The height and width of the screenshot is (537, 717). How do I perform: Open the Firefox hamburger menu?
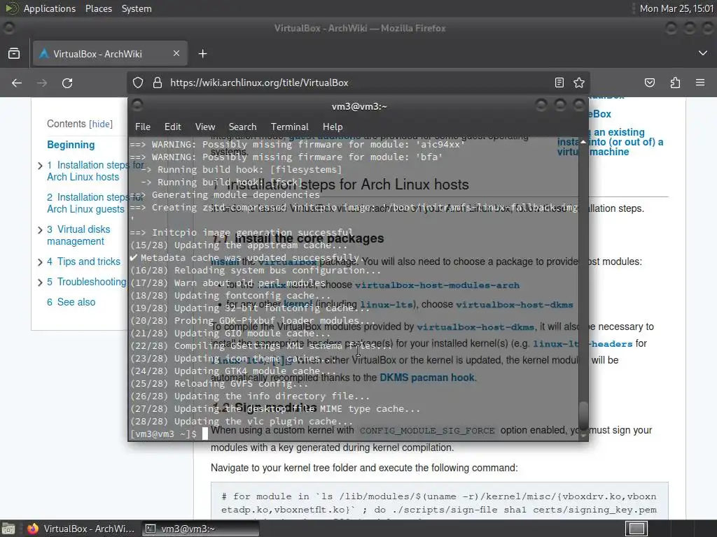tap(700, 83)
